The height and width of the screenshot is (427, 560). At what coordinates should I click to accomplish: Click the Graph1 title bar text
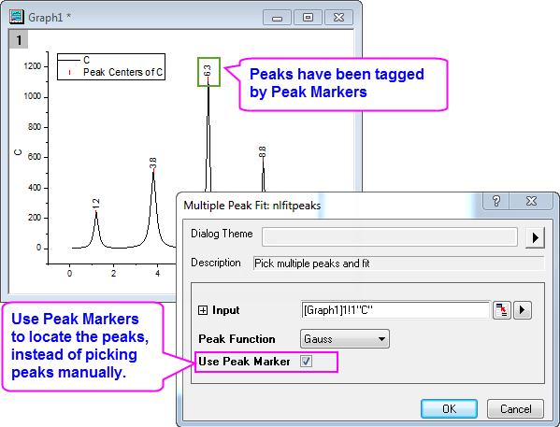[x=49, y=18]
